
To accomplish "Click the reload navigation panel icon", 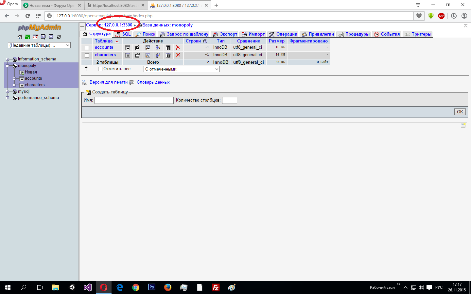I will [59, 37].
